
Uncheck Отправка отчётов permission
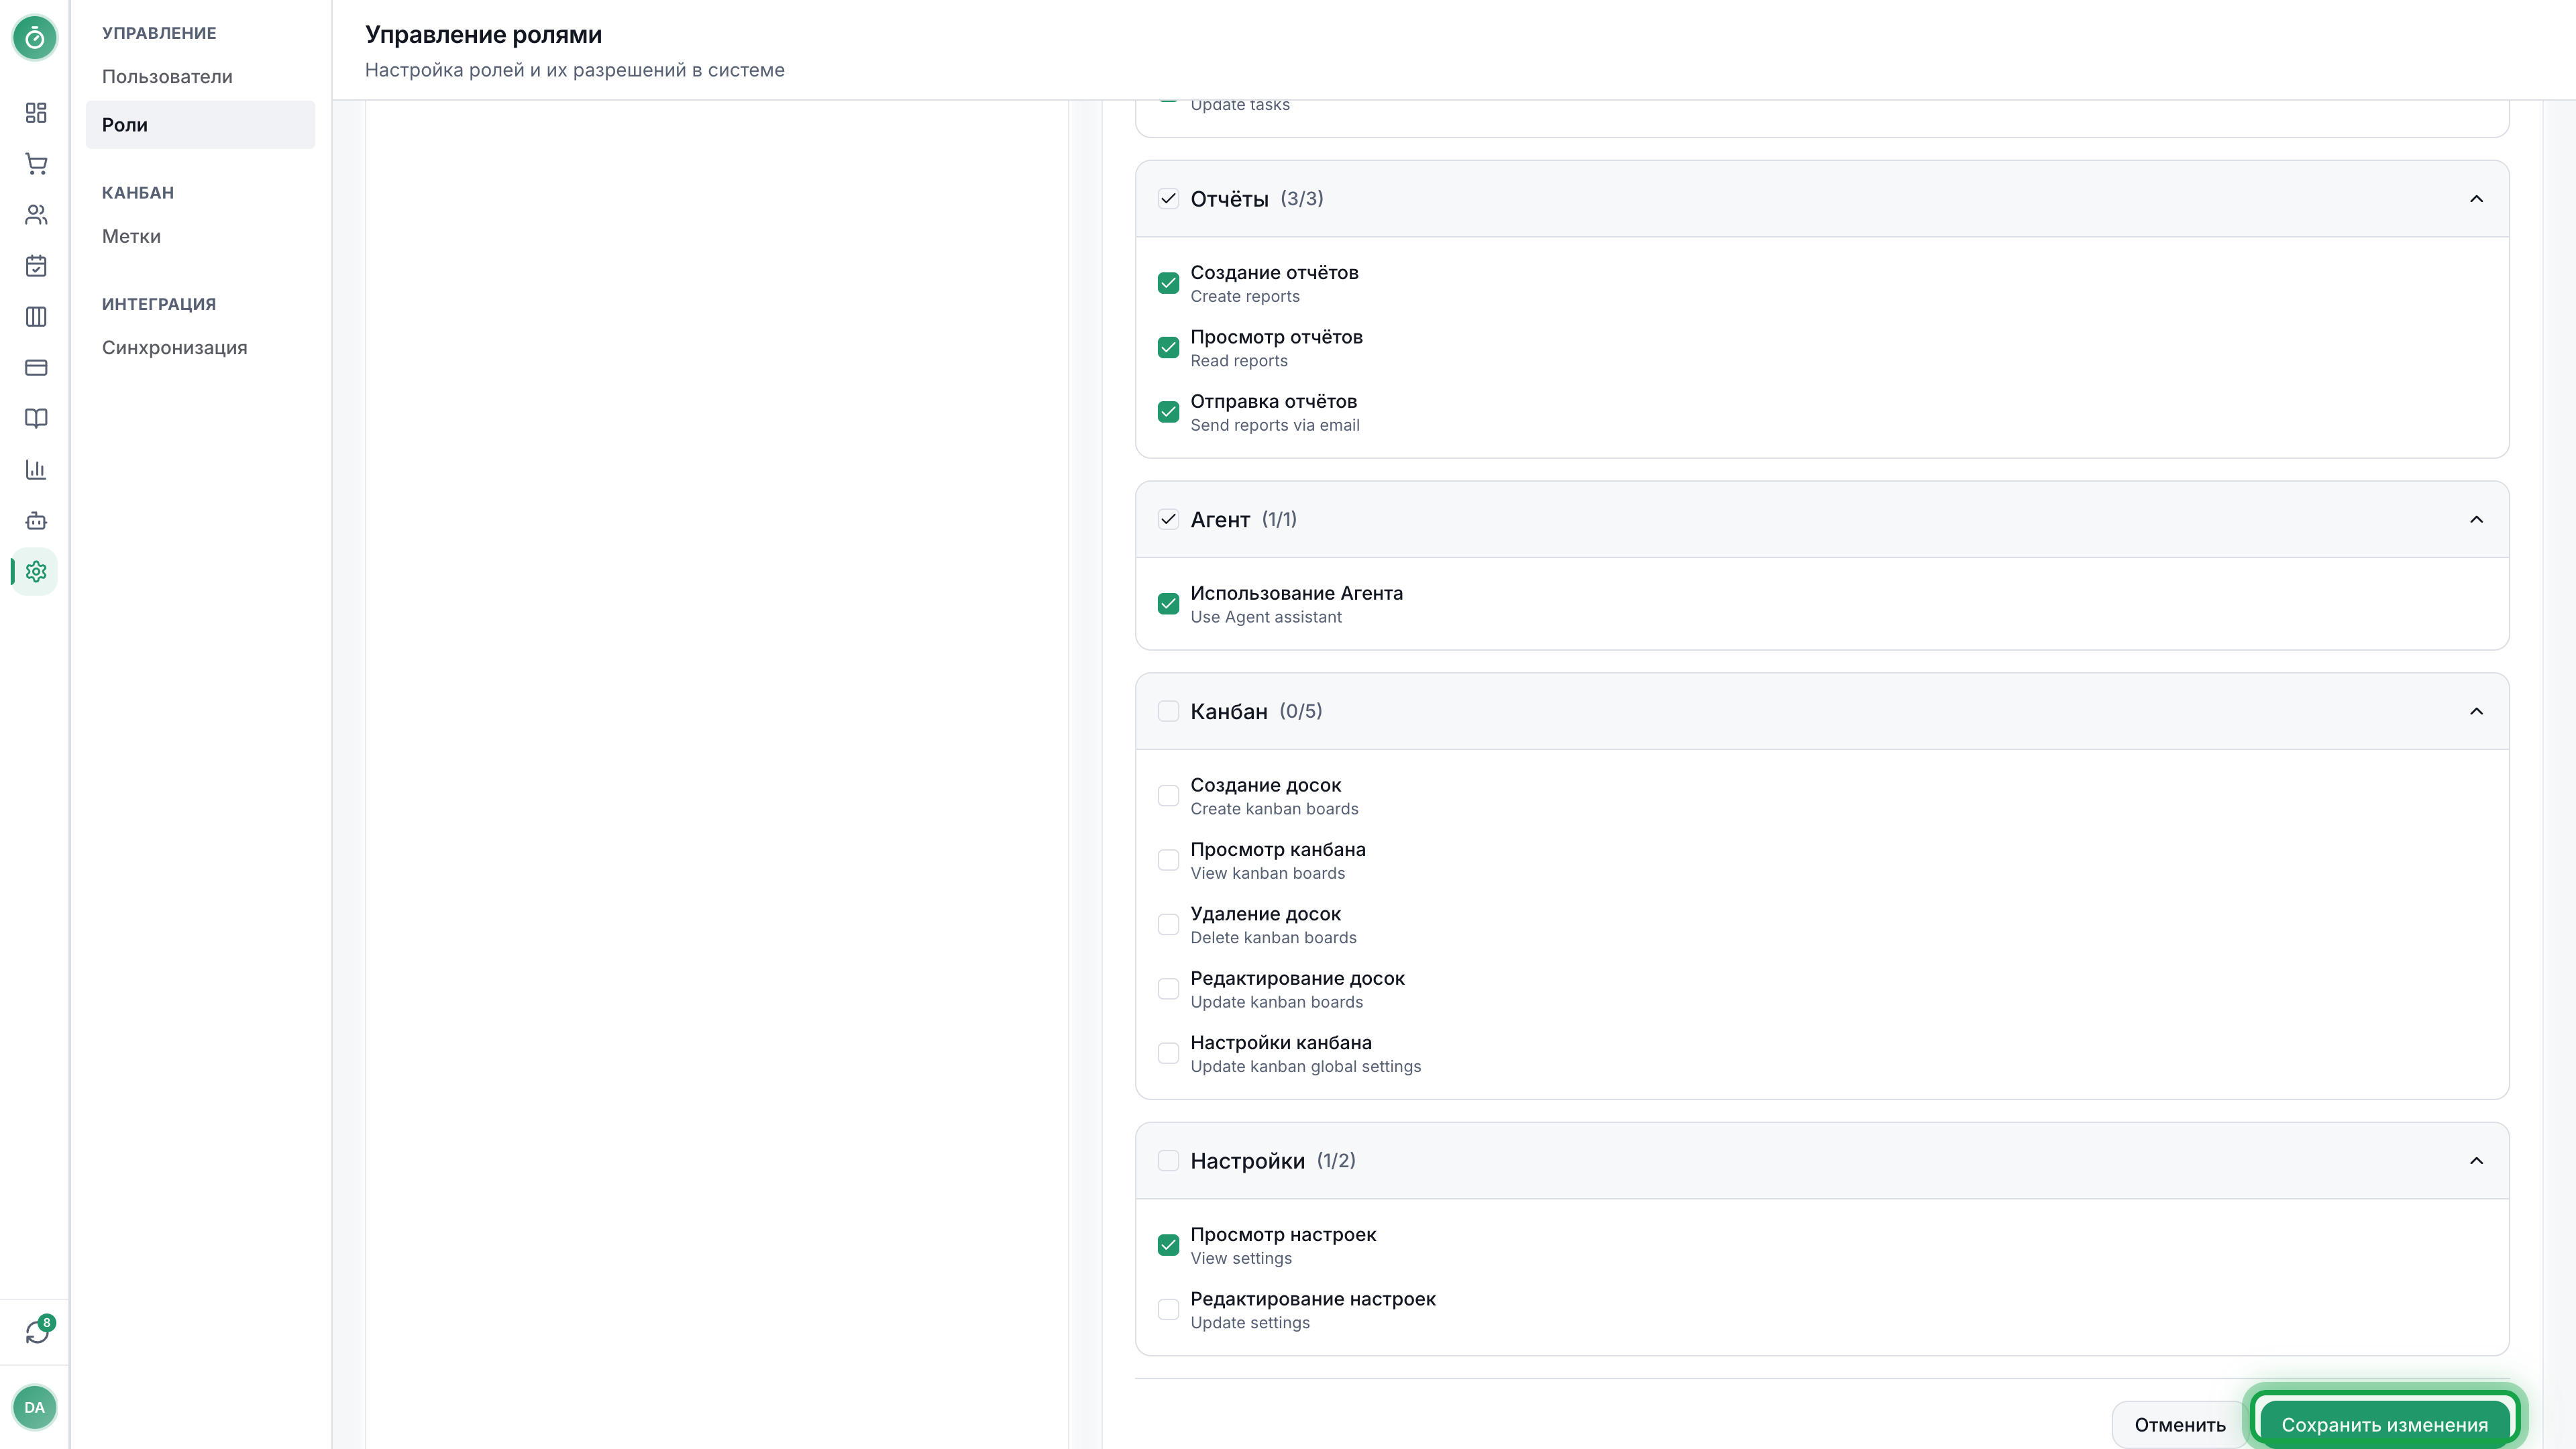coord(1168,412)
